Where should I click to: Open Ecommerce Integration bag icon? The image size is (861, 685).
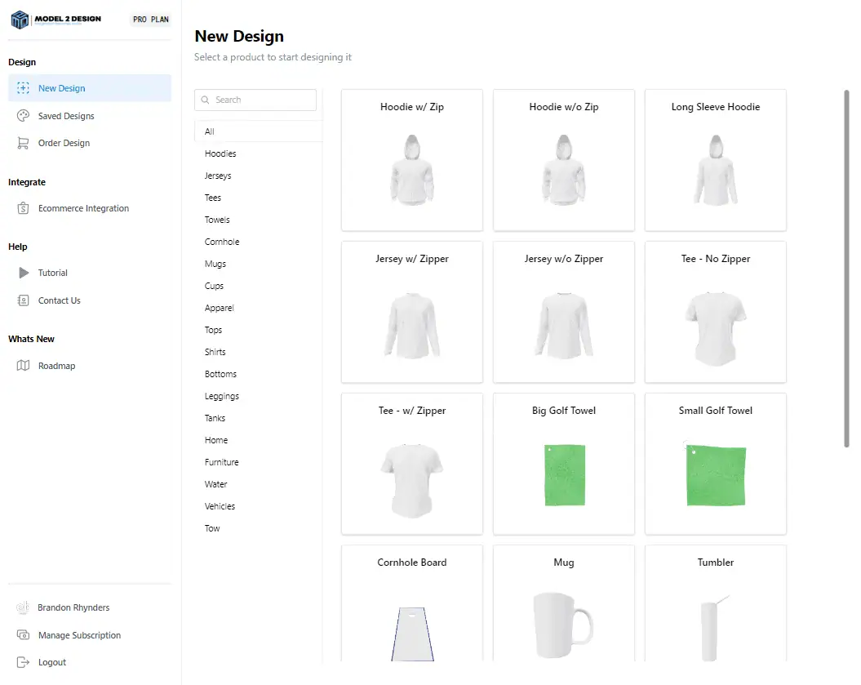click(x=23, y=208)
